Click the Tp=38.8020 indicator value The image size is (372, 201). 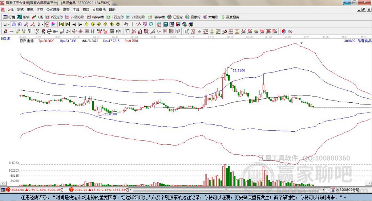point(46,41)
